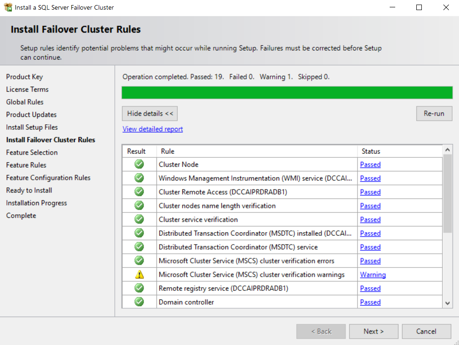Click the Re-run button

(x=434, y=113)
